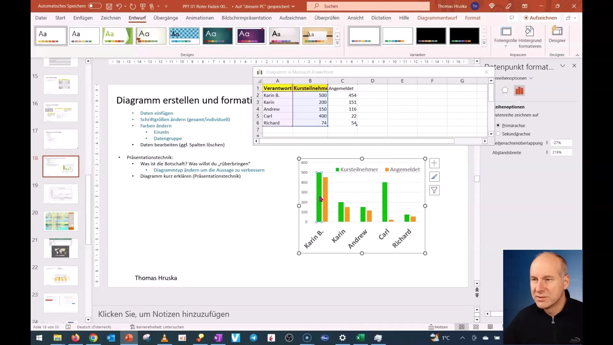This screenshot has height=345, width=613.
Task: Click Daten einfügen hyperlink in slide
Action: [157, 112]
